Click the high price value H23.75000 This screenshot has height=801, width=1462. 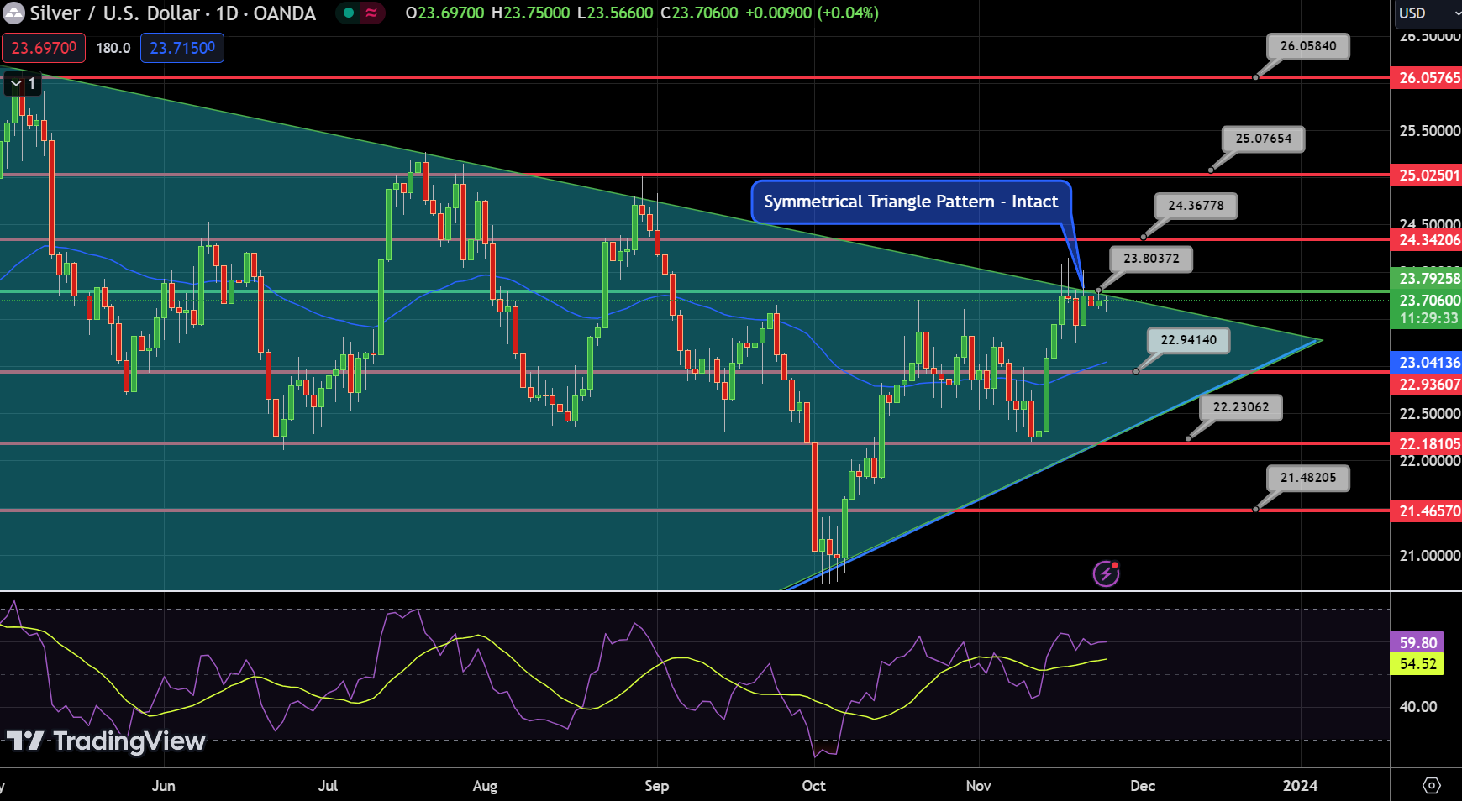[x=530, y=13]
